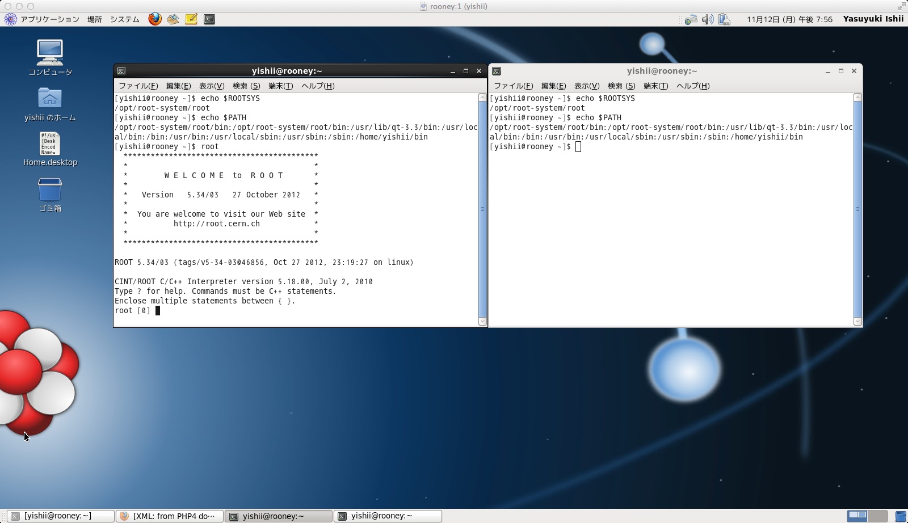Click the display/monitor tray icon

(724, 19)
